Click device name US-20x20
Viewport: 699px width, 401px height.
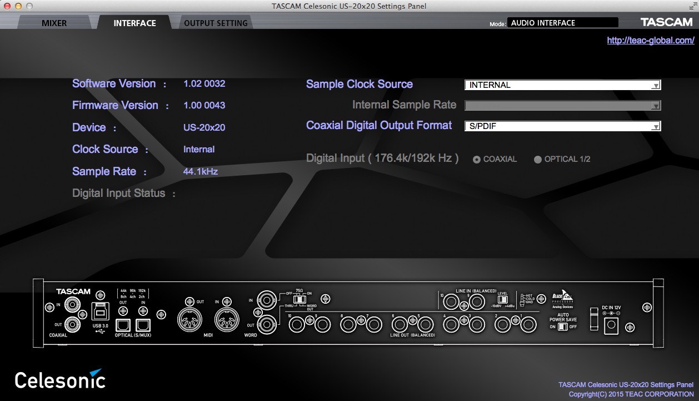(x=204, y=127)
